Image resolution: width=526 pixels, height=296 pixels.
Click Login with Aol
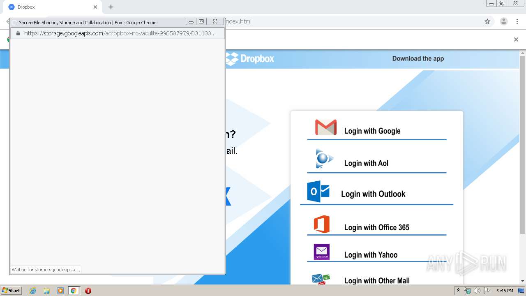coord(366,163)
